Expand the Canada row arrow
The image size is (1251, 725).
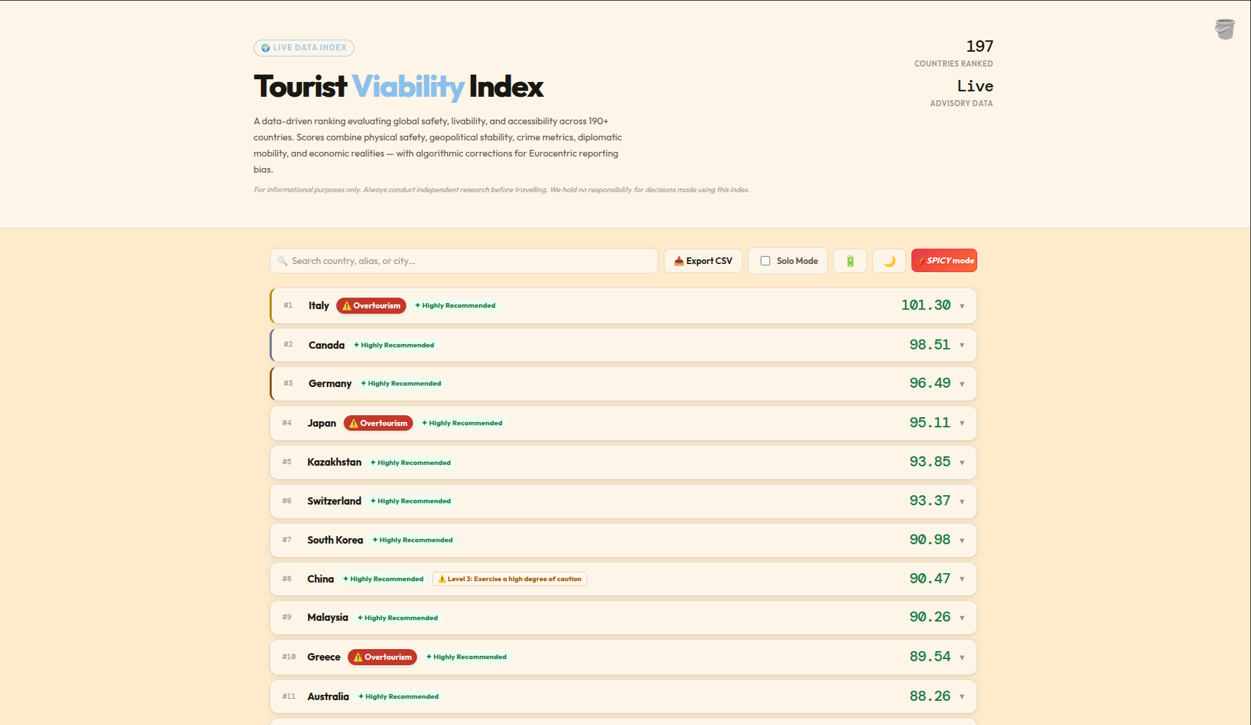962,345
